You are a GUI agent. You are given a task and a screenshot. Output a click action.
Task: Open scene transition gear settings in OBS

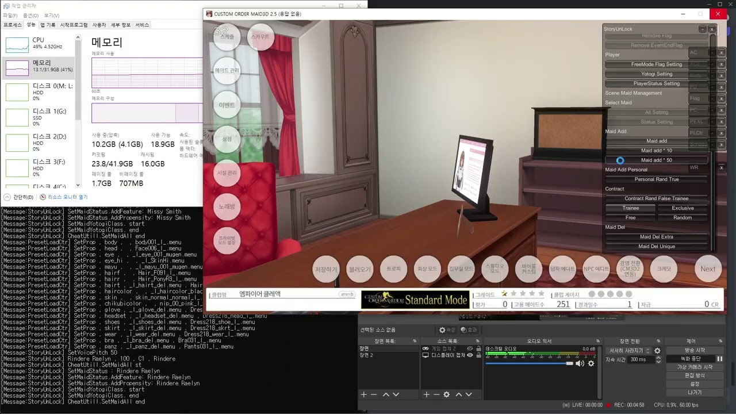[x=657, y=351]
